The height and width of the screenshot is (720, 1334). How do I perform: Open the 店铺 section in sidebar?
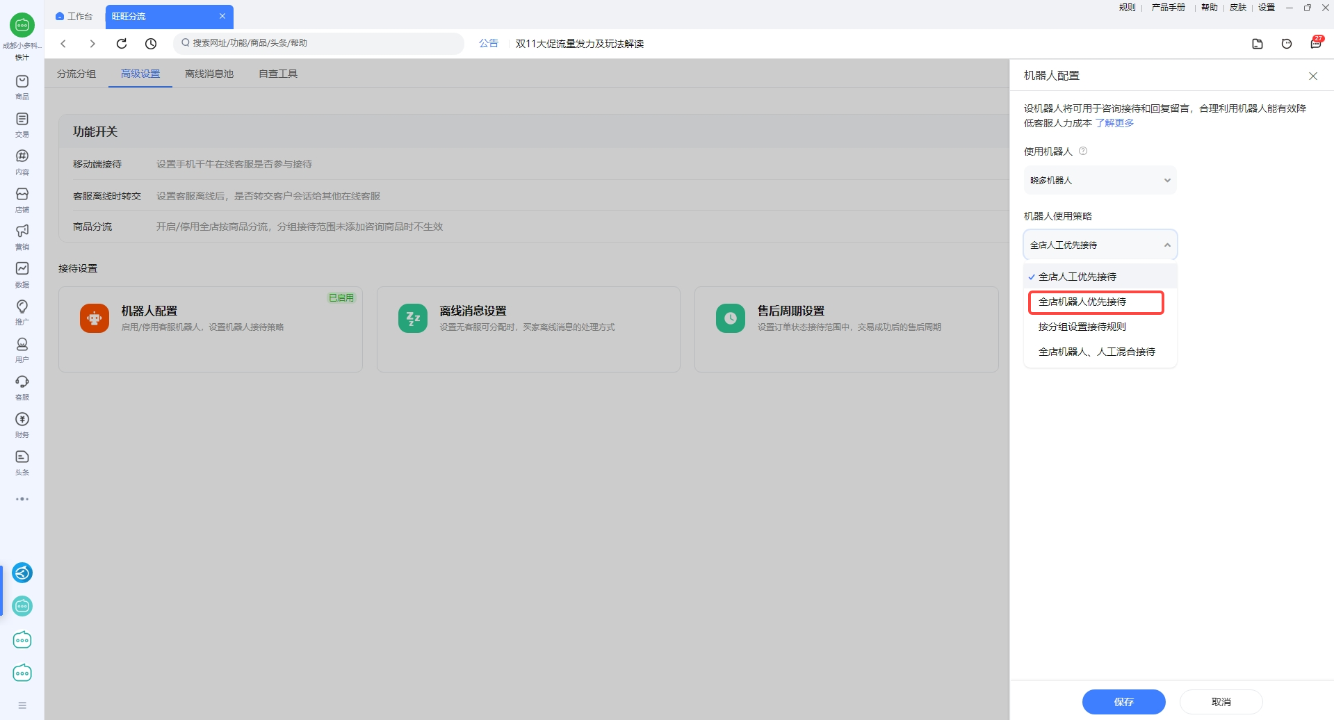point(22,199)
